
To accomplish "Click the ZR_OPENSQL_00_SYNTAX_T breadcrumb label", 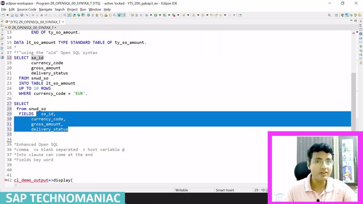I will point(33,27).
